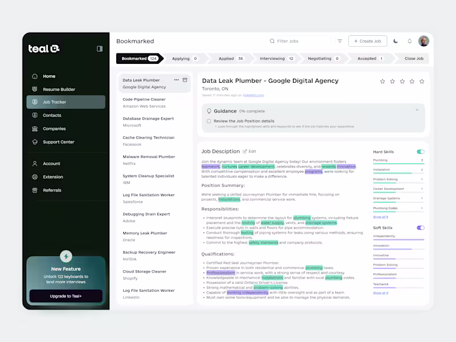Click the Referrals gift icon

(35, 190)
